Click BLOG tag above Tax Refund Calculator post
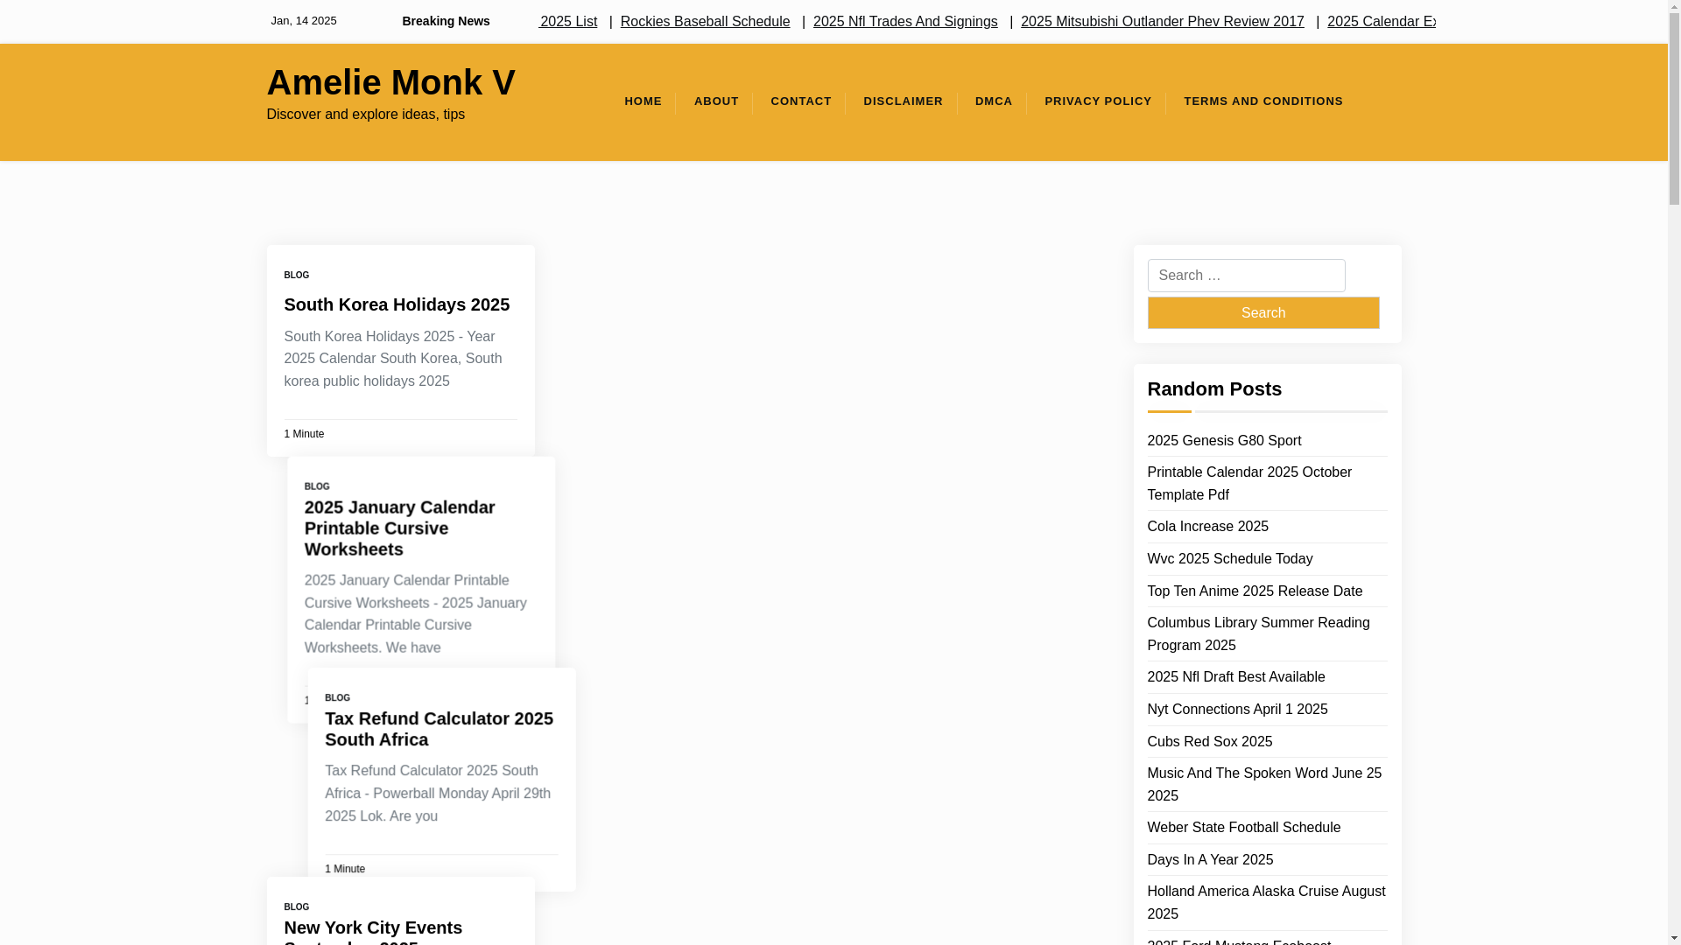 (337, 698)
